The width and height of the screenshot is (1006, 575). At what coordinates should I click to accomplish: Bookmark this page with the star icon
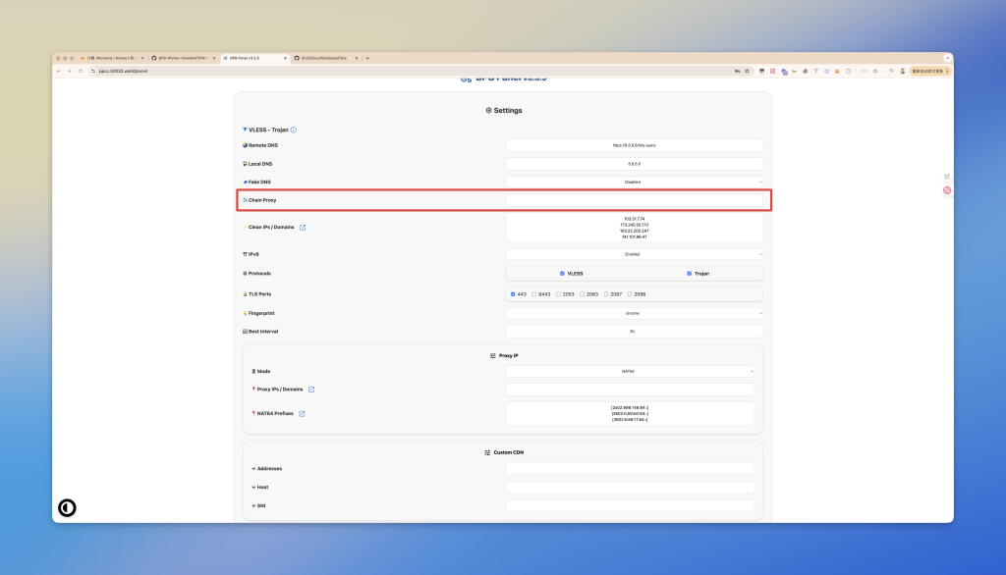(x=748, y=71)
